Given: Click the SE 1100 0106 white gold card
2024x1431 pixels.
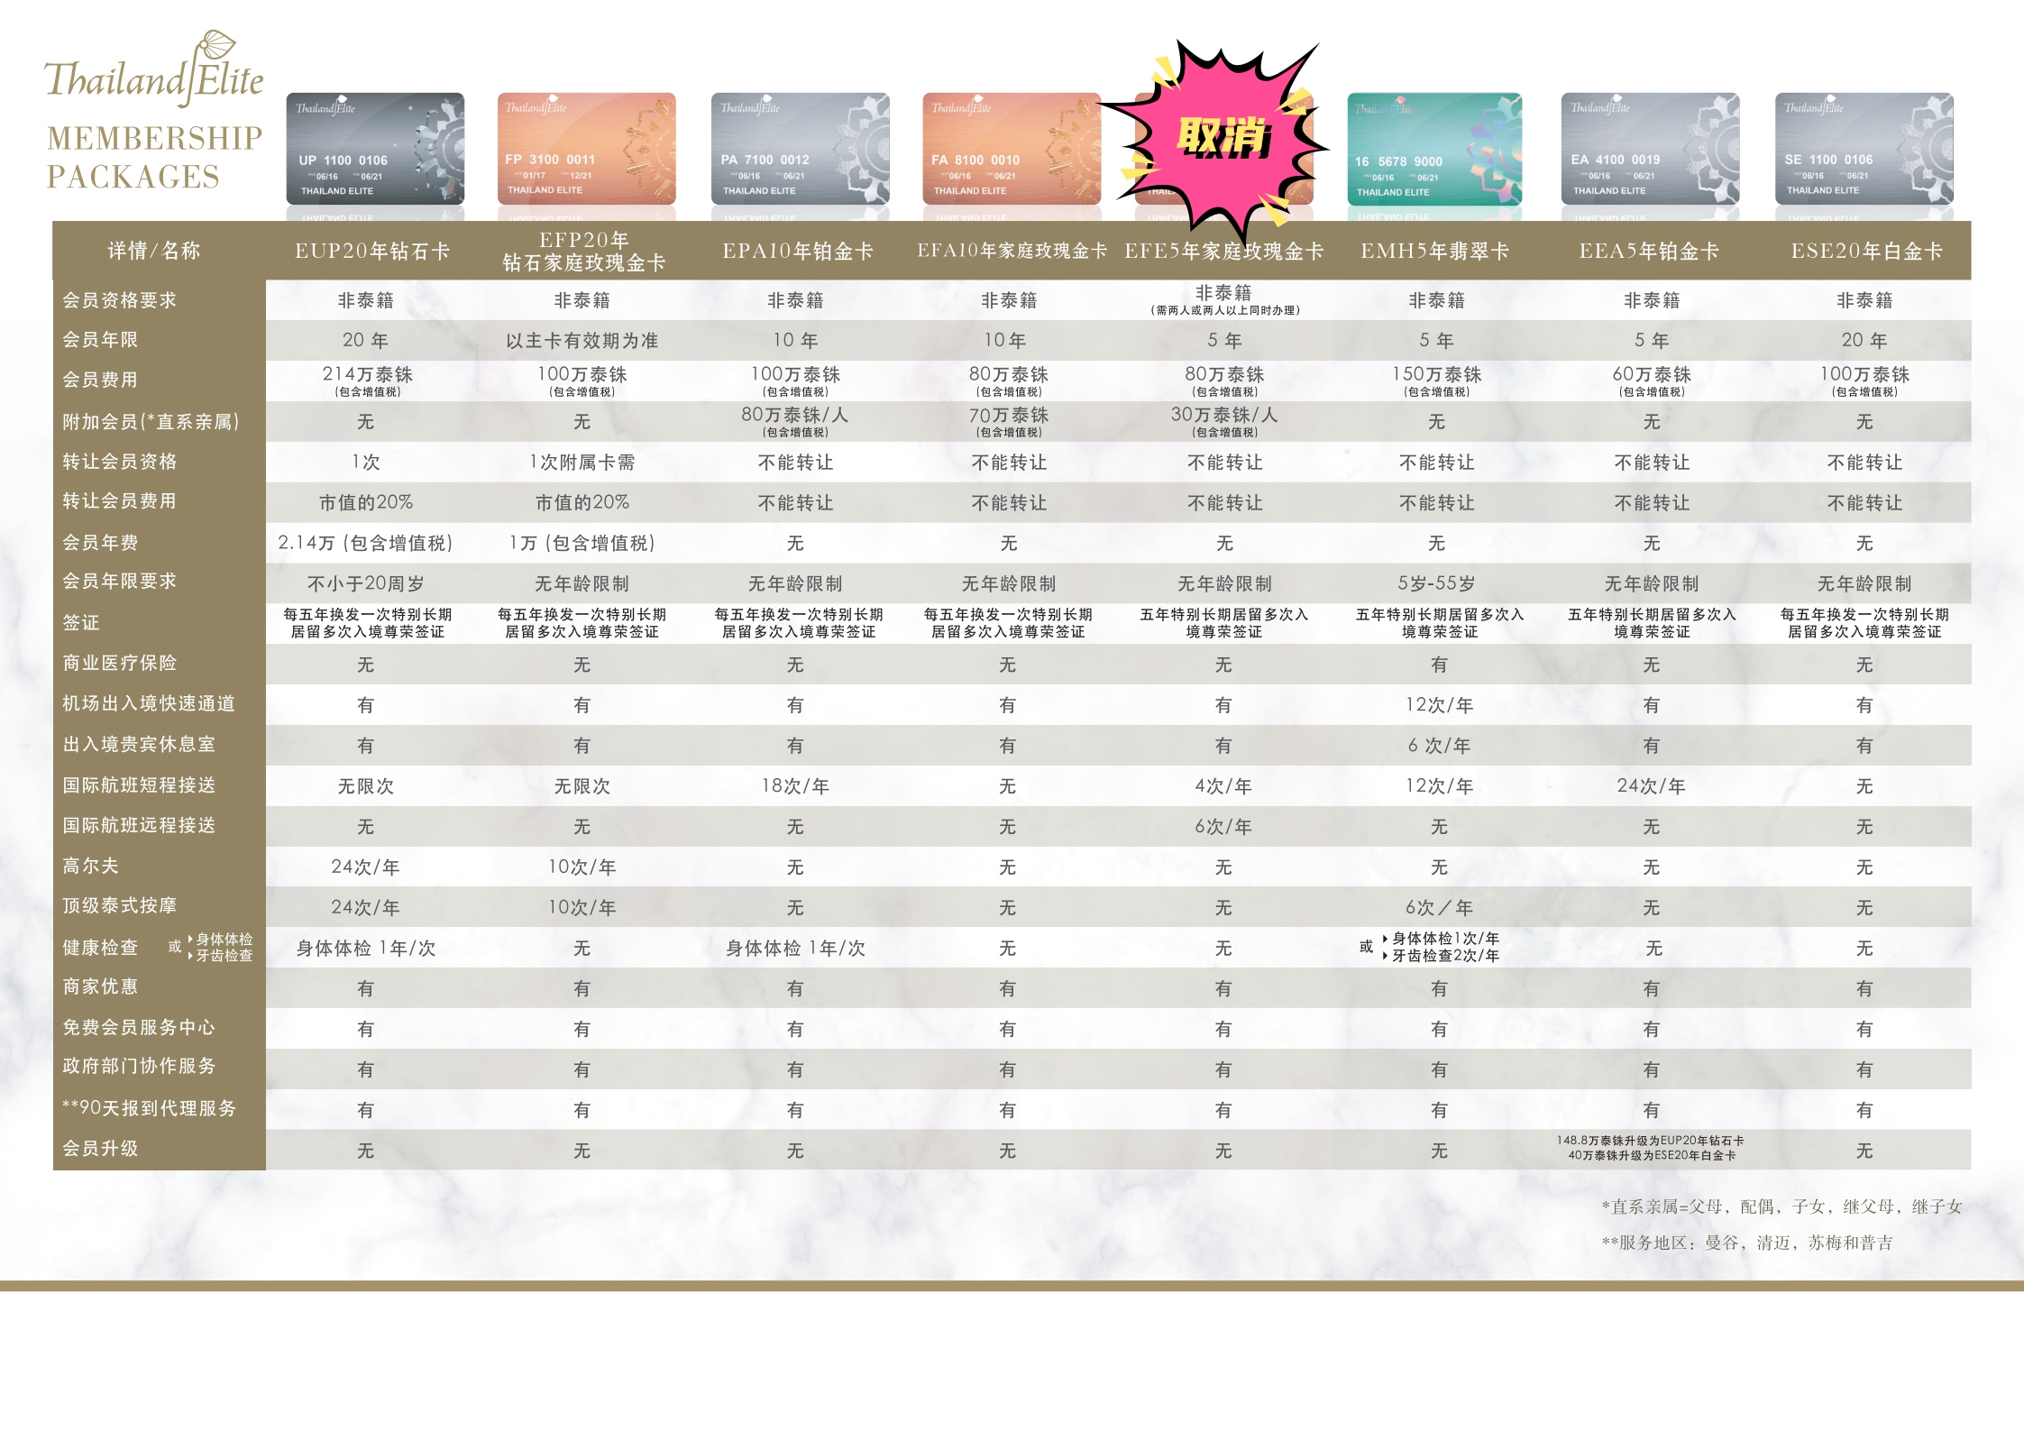Looking at the screenshot, I should tap(1863, 149).
